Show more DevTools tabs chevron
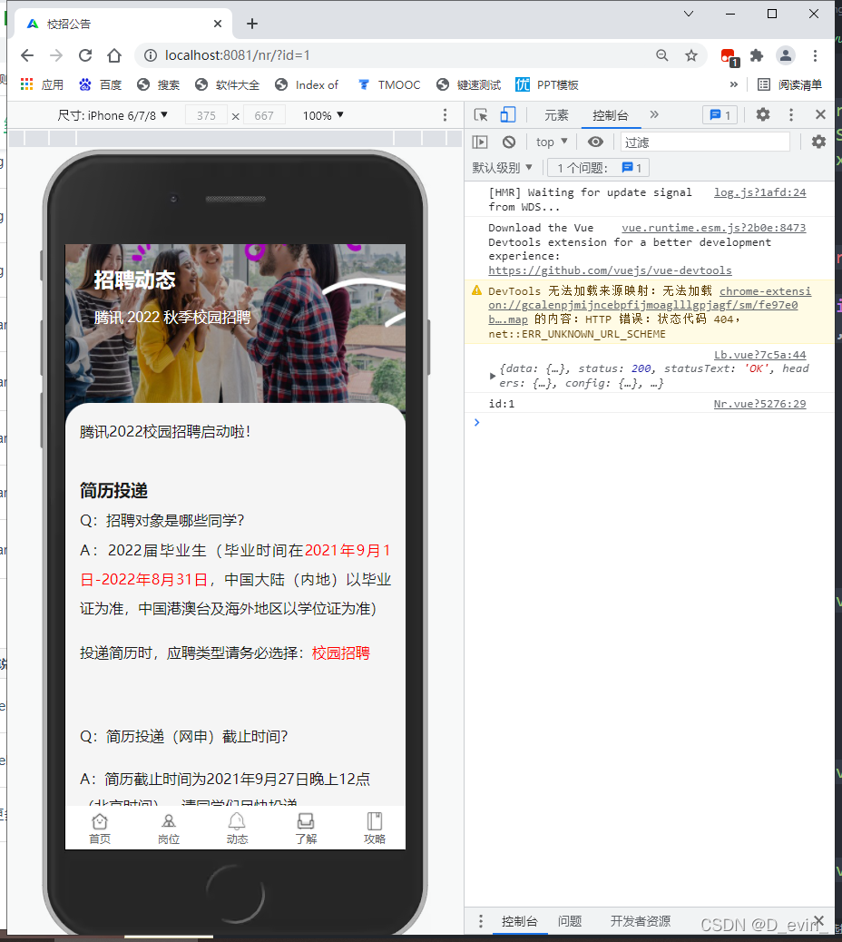The height and width of the screenshot is (942, 842). point(654,114)
